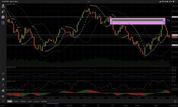Screen dimensions: 178x107
Task: Tap the Wi-Fi icon in status bar
Action: pos(163,1)
